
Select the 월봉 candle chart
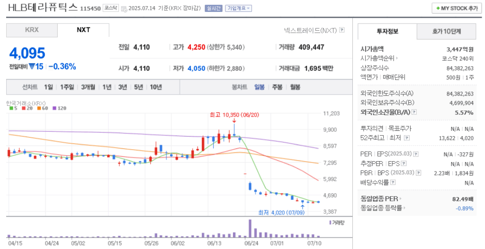coord(295,87)
